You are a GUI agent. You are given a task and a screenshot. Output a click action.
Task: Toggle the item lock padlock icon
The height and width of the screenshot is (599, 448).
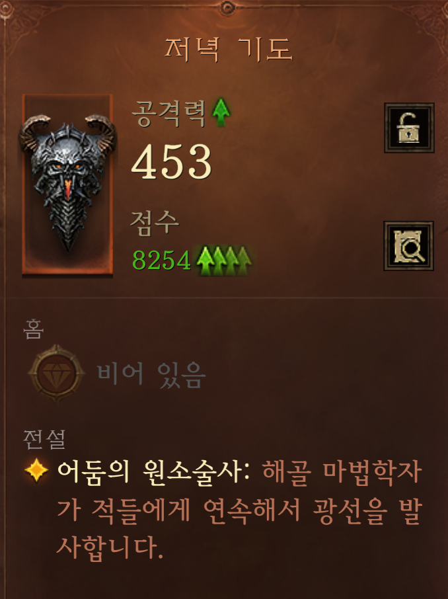(x=409, y=128)
